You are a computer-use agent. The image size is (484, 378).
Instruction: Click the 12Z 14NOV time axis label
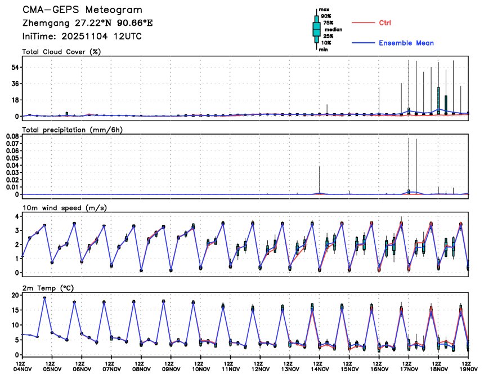click(319, 367)
